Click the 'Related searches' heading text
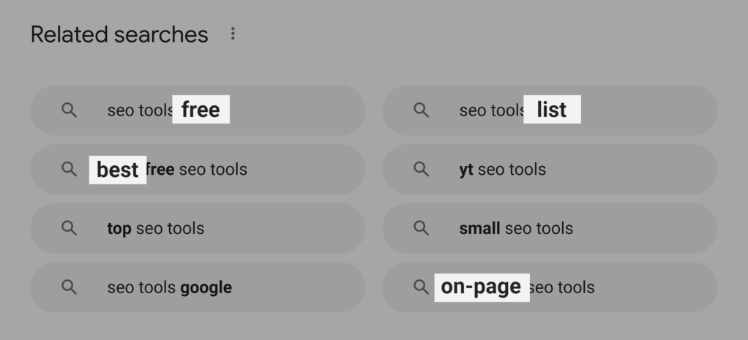The image size is (748, 340). pos(119,34)
